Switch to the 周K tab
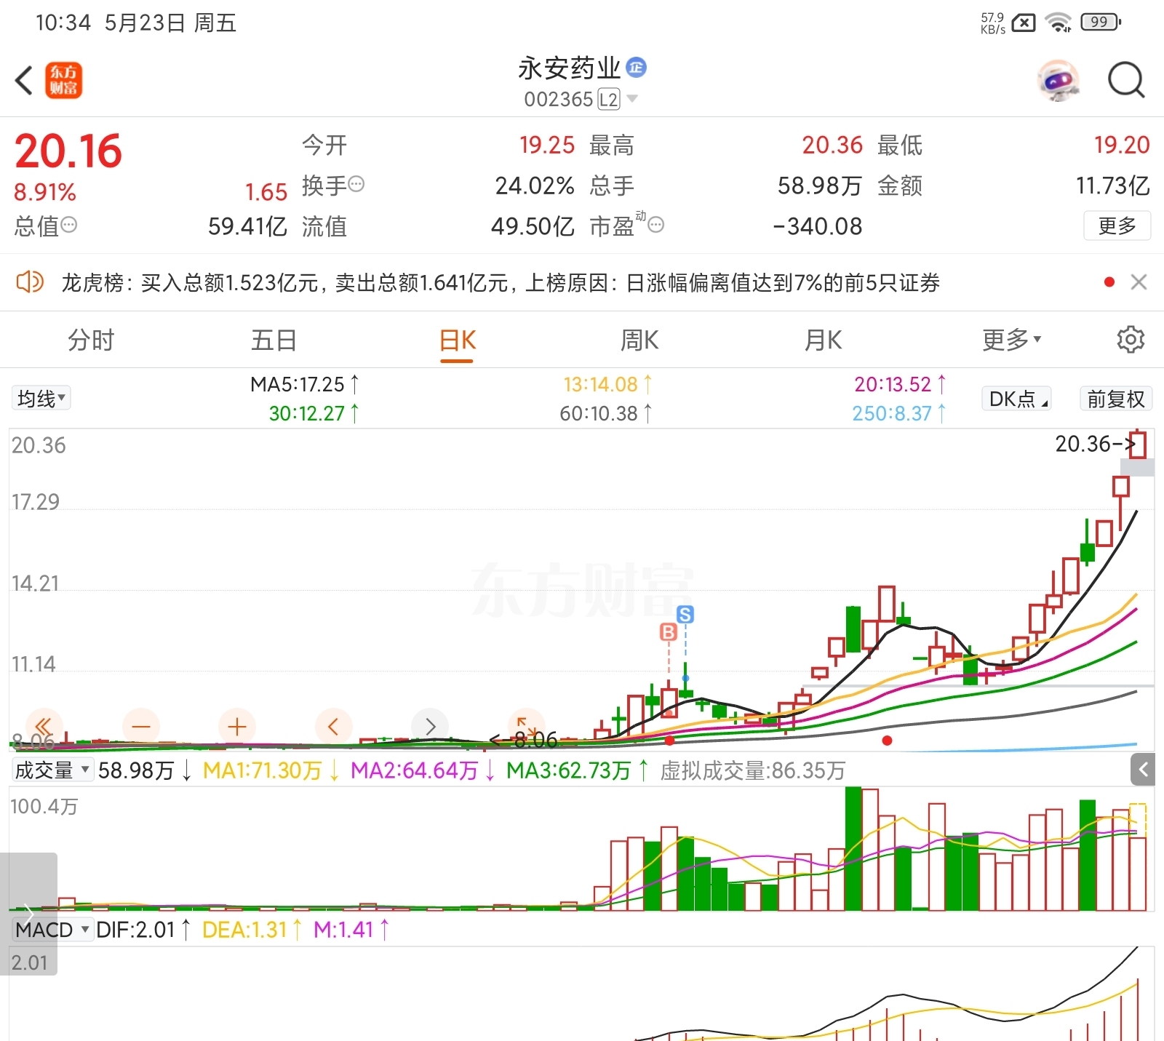The width and height of the screenshot is (1164, 1041). [639, 340]
